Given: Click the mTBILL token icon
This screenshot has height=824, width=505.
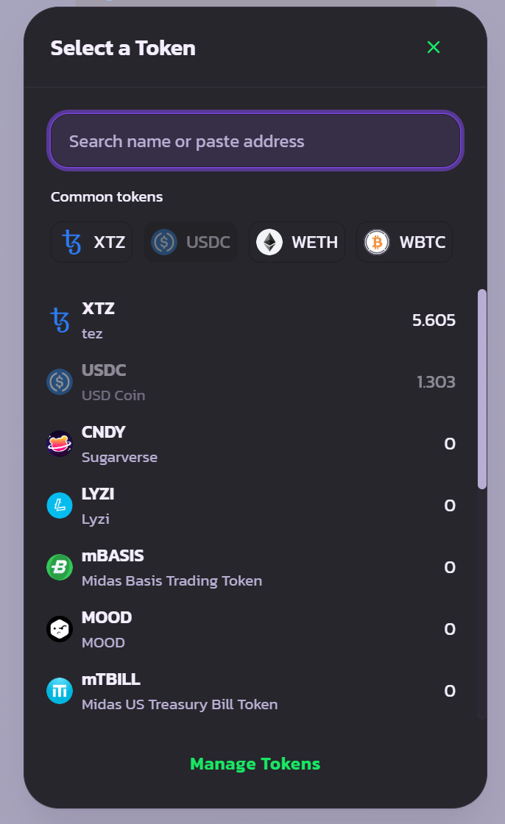Looking at the screenshot, I should tap(60, 691).
